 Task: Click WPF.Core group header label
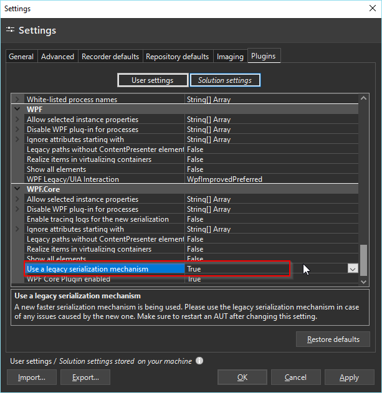(x=44, y=189)
